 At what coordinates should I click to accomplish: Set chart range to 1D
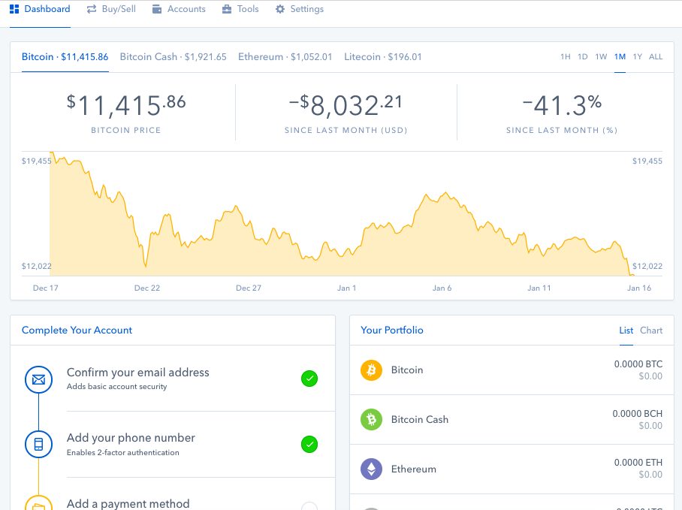[x=583, y=57]
